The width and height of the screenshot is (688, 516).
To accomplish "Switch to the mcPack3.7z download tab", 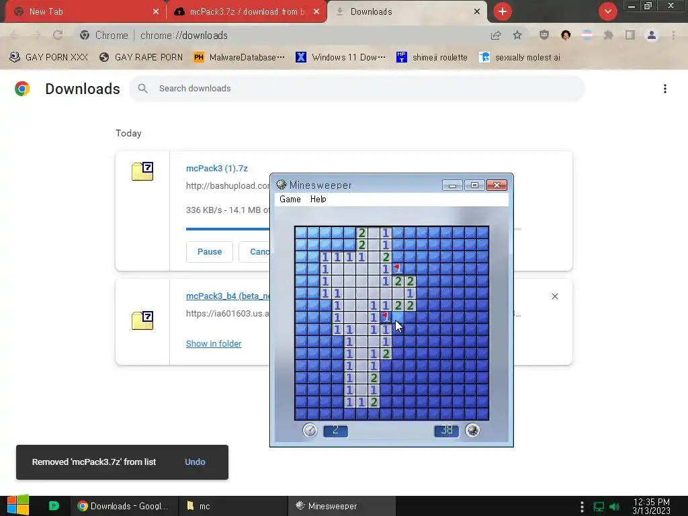I will (x=247, y=12).
